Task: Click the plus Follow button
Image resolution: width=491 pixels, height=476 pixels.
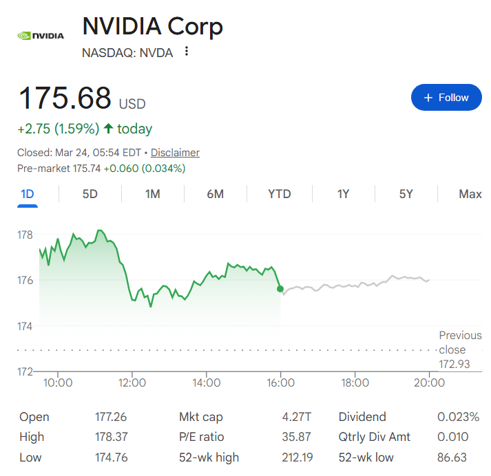Action: (446, 98)
